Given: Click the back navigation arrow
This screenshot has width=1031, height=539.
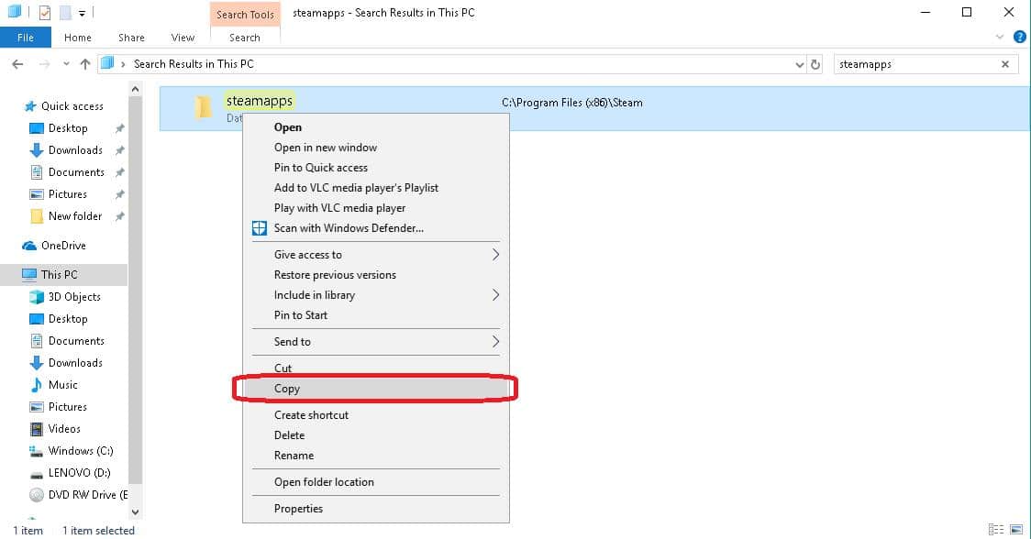Looking at the screenshot, I should point(17,64).
